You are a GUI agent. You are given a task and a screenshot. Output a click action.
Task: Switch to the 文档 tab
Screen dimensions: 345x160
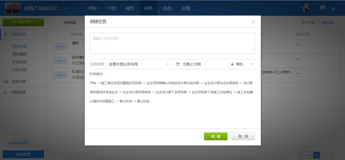click(x=111, y=8)
